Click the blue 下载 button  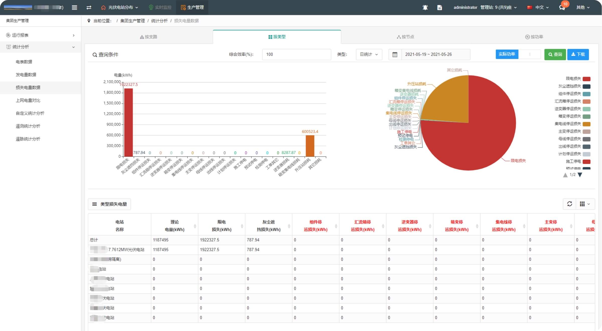tap(578, 54)
